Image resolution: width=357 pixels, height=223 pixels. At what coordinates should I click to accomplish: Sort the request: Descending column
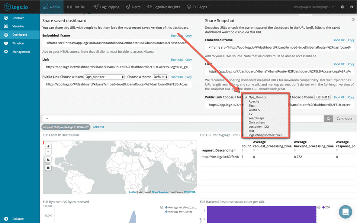(x=235, y=151)
